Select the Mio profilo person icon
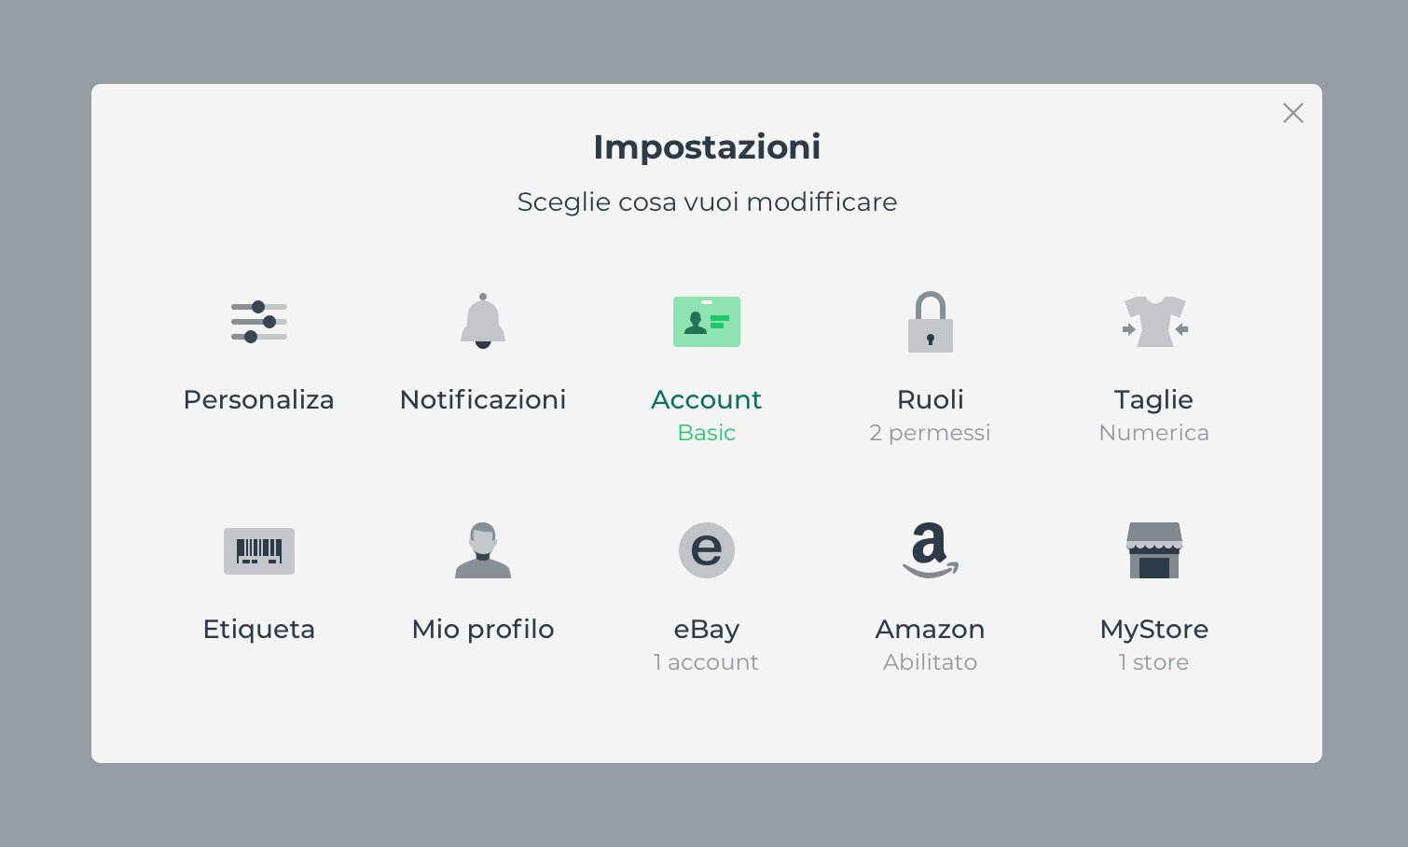Image resolution: width=1408 pixels, height=847 pixels. (x=483, y=550)
